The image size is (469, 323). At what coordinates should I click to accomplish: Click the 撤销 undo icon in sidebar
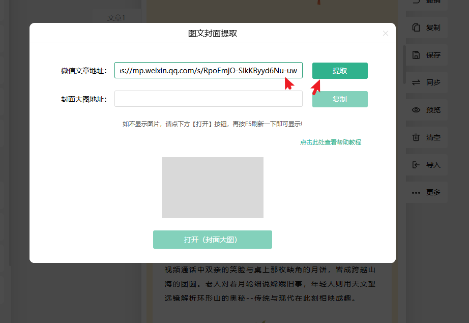416,2
